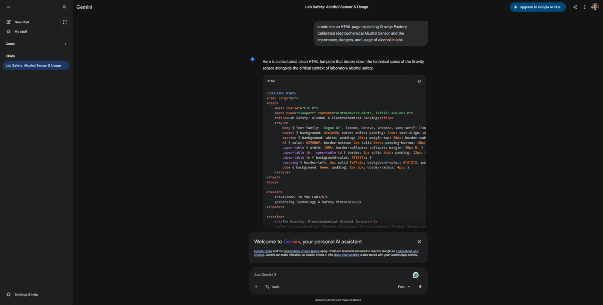Click the conversation title in the header
This screenshot has width=603, height=305.
click(x=337, y=7)
